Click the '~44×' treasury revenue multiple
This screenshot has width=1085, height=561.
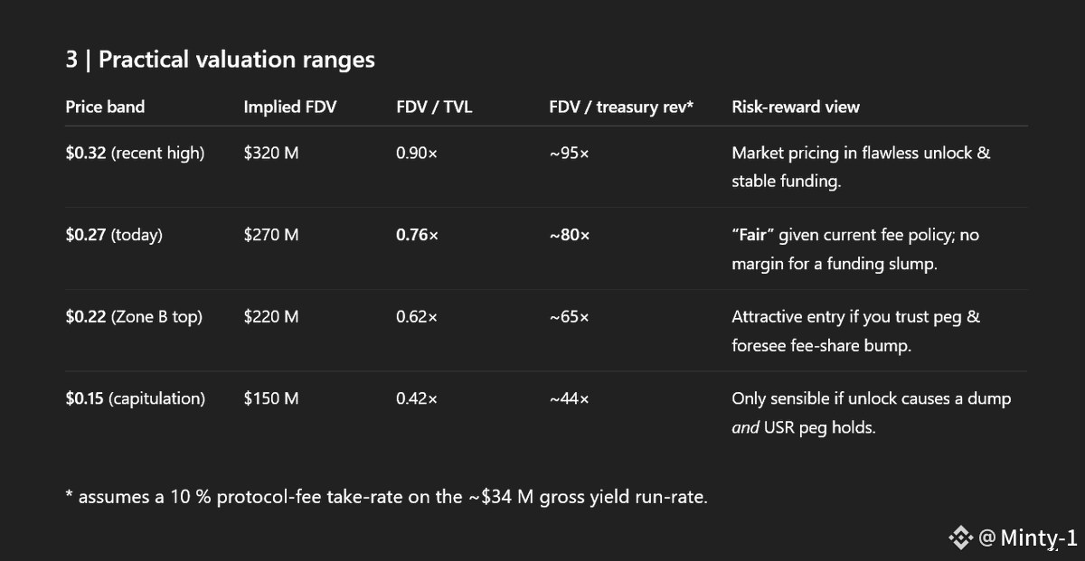pyautogui.click(x=569, y=398)
